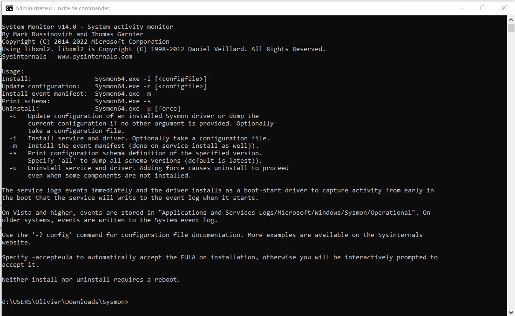
Task: Click the title text 'Administrateur : Invite de commandes'
Action: (62, 8)
